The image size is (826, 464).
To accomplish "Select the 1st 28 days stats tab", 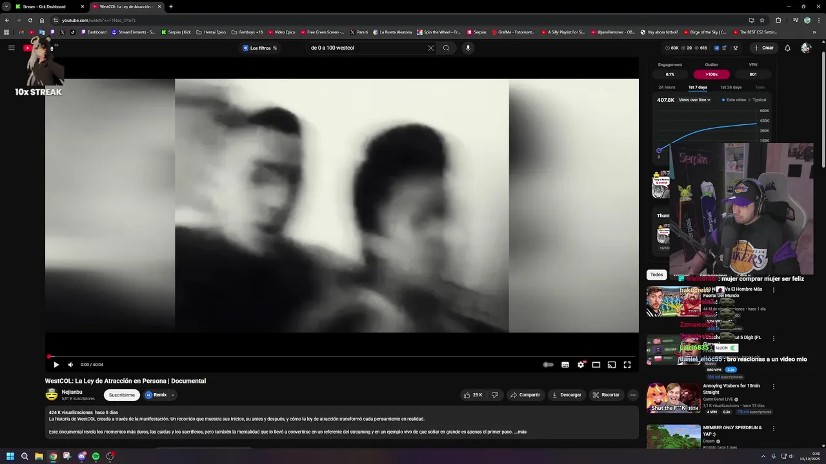I will pyautogui.click(x=731, y=87).
